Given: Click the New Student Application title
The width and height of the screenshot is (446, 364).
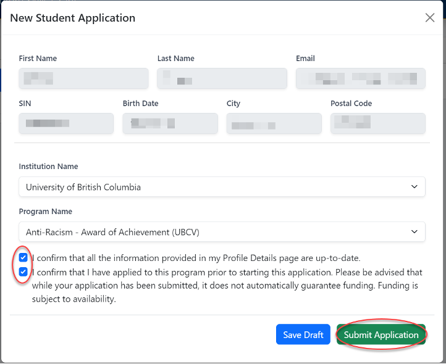Looking at the screenshot, I should 72,18.
